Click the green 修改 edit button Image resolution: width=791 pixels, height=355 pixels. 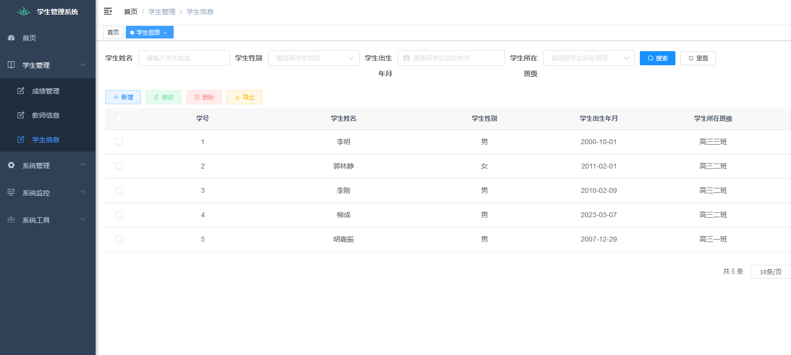[x=163, y=97]
